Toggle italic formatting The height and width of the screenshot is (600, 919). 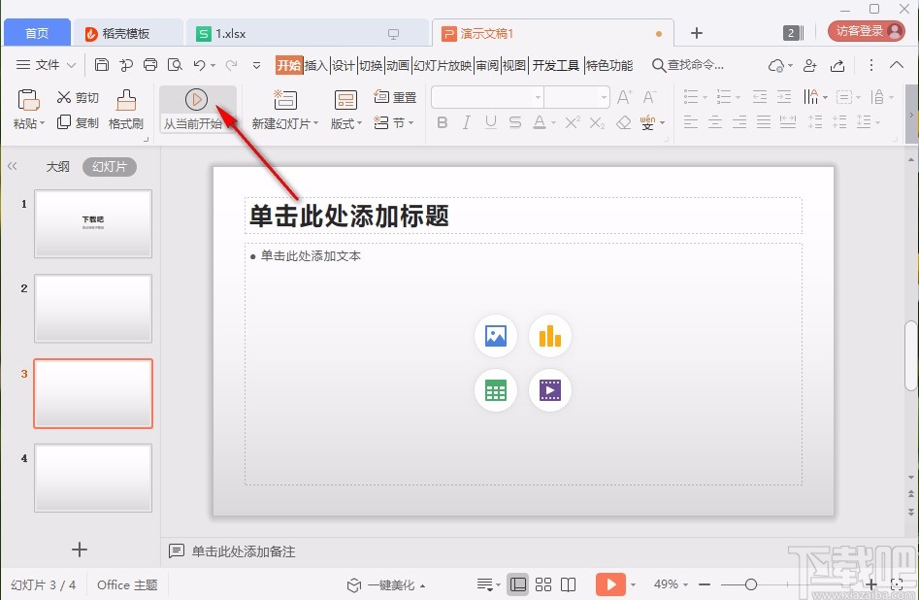coord(466,122)
